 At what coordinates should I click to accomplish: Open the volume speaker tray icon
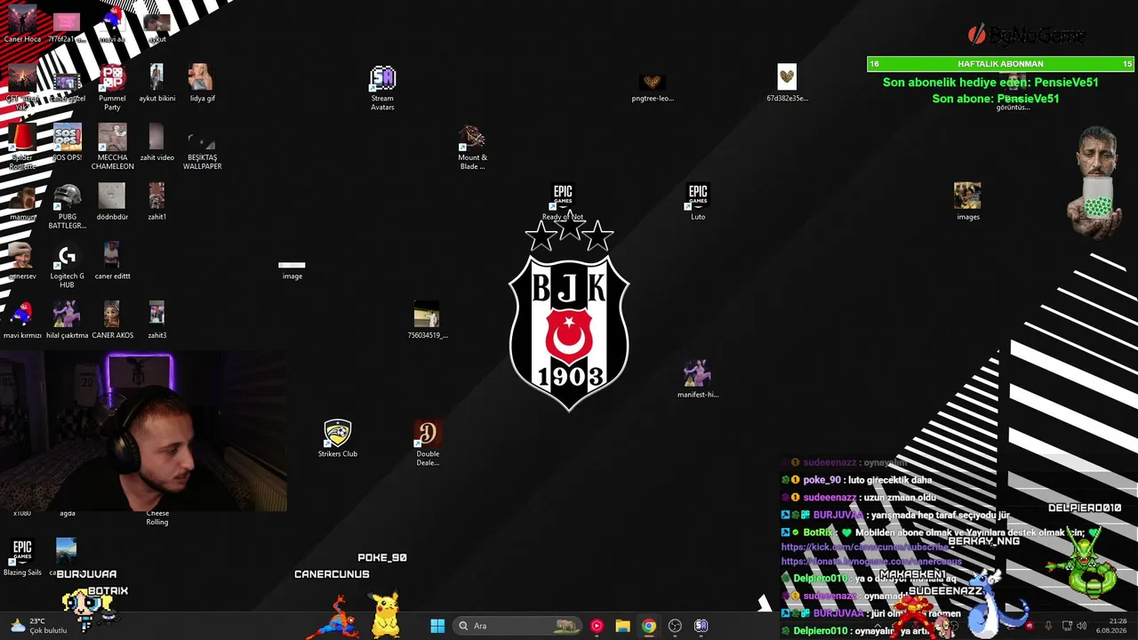tap(1081, 626)
